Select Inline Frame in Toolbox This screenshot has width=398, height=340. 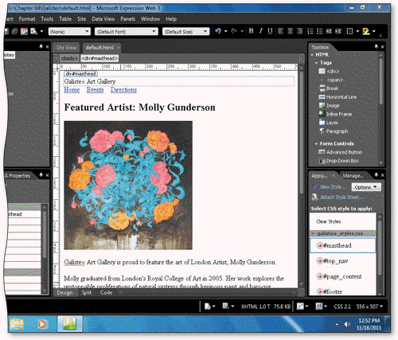coord(335,114)
